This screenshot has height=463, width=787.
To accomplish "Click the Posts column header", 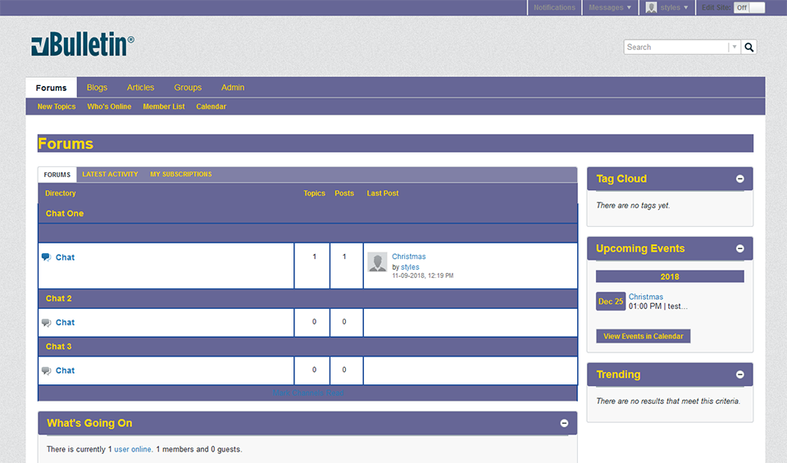I will (344, 193).
